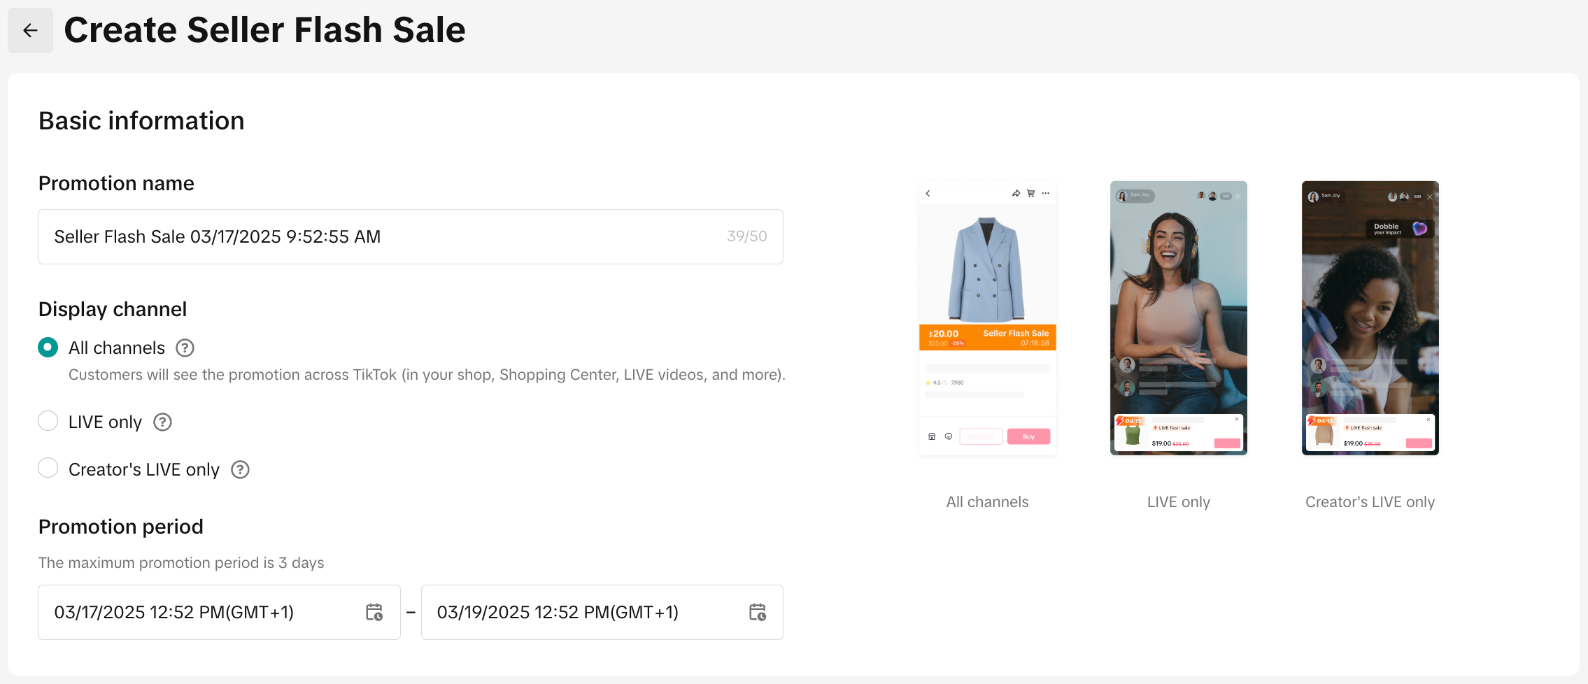Click help icon beside All channels

pos(185,348)
